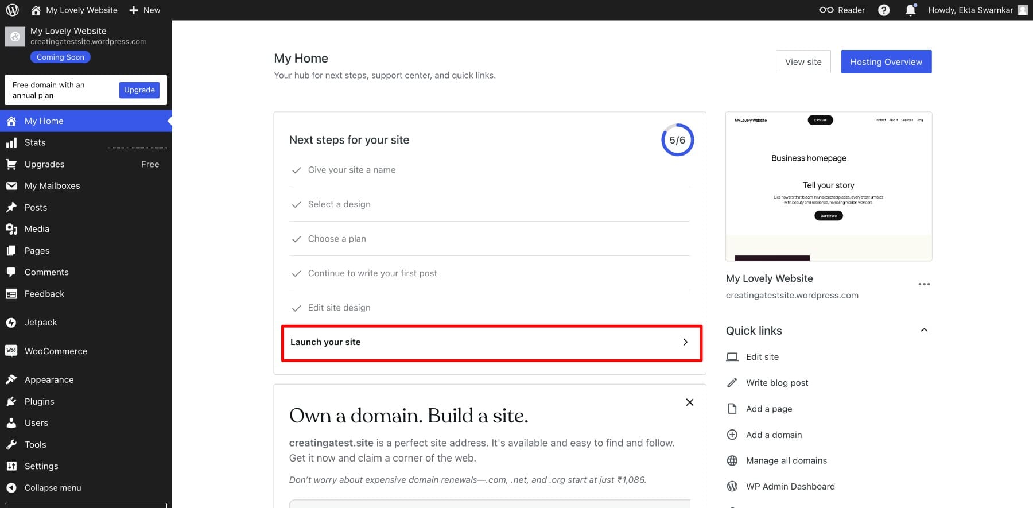This screenshot has width=1033, height=508.
Task: Expand the Launch your site step
Action: click(x=492, y=343)
